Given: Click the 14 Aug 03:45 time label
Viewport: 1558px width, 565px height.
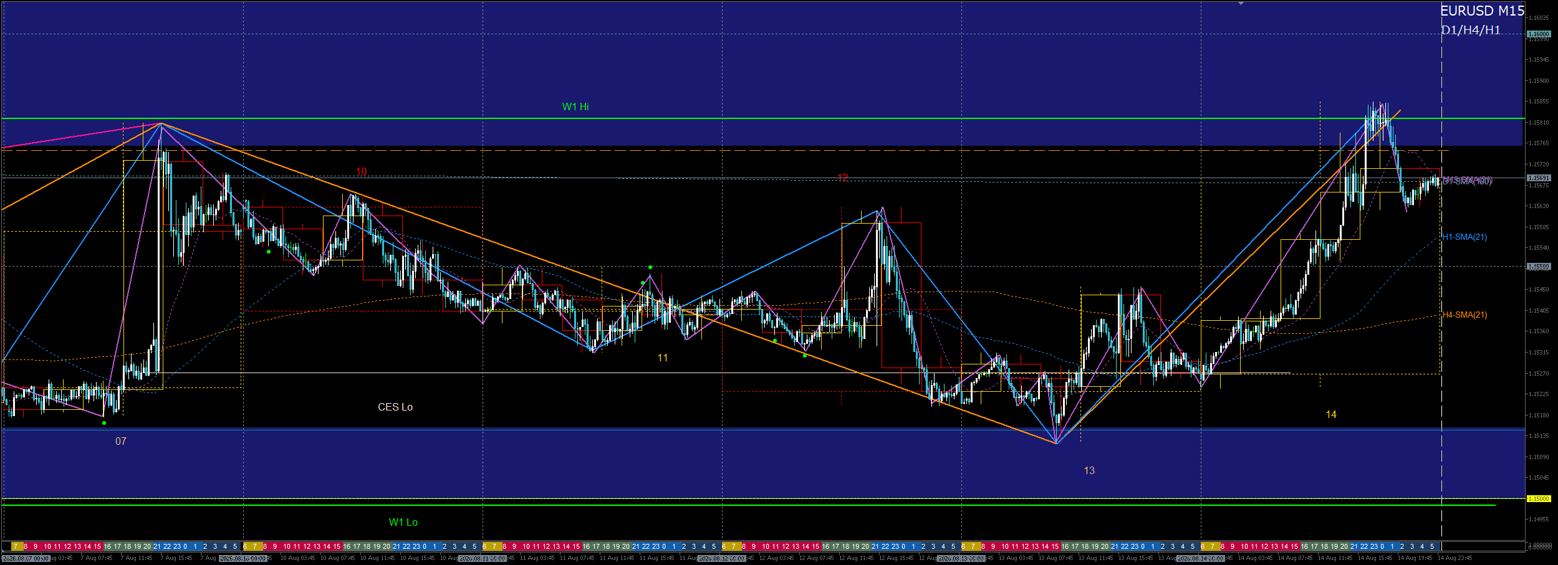Looking at the screenshot, I should click(x=1256, y=558).
